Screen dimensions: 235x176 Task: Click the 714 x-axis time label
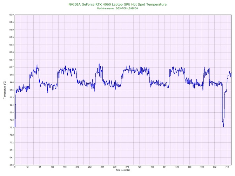coord(227,167)
